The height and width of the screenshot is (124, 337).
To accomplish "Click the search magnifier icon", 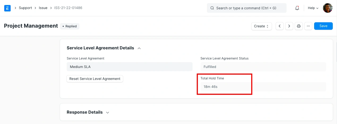I will [212, 8].
